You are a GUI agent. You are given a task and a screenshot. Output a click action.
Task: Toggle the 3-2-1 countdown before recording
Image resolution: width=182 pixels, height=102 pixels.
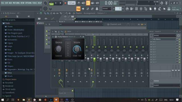[x=88, y=3]
